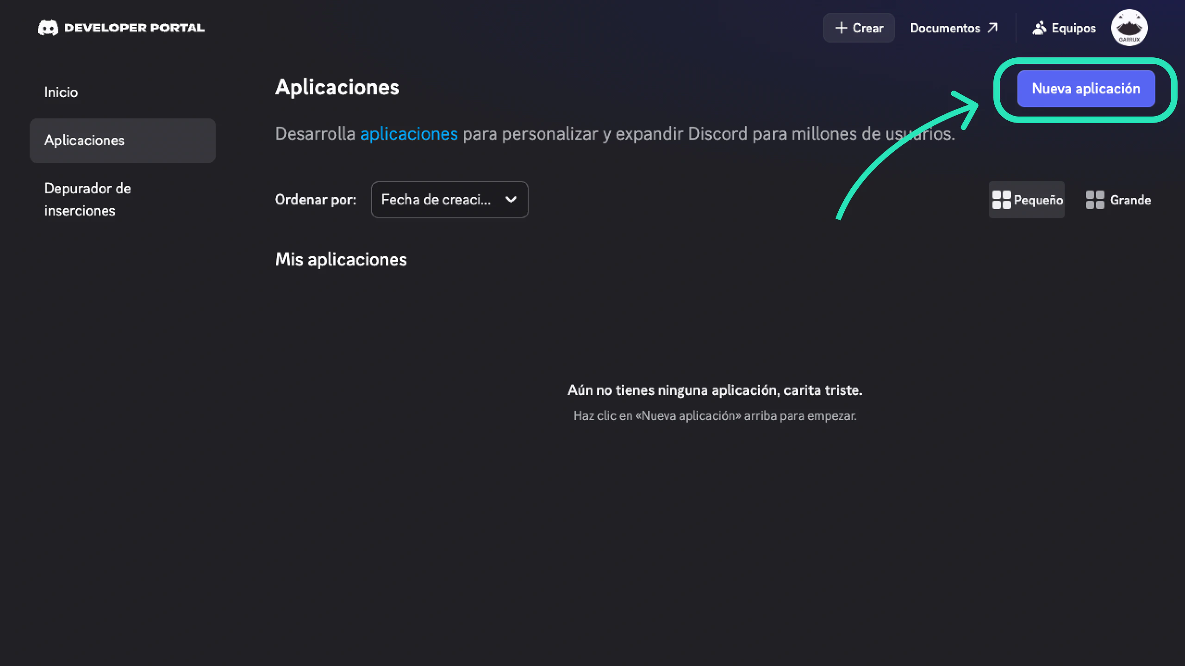
Task: Open Depurador de inserciones page
Action: coord(123,200)
